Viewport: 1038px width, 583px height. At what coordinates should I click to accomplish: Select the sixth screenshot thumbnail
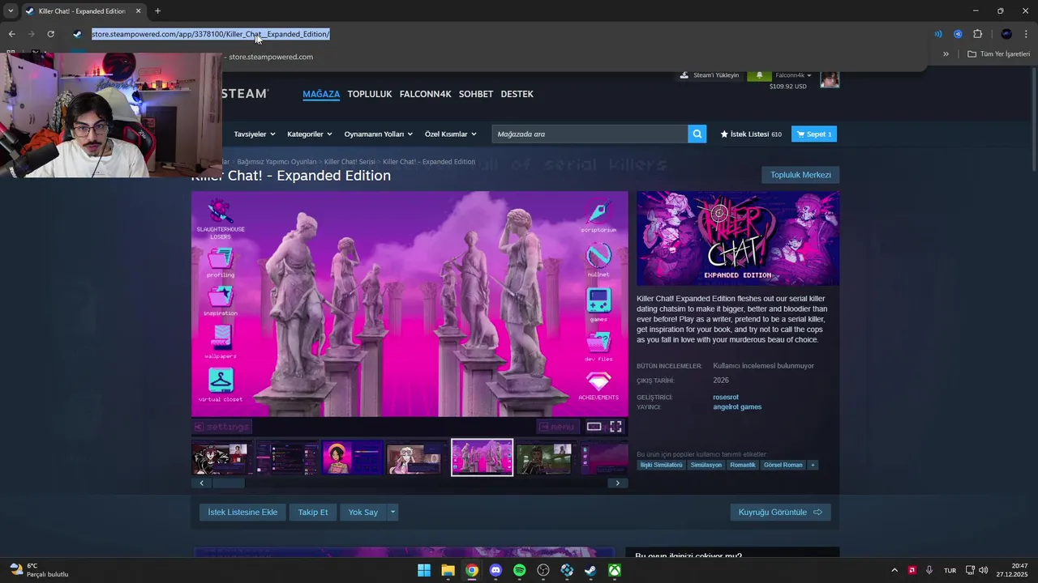[547, 457]
